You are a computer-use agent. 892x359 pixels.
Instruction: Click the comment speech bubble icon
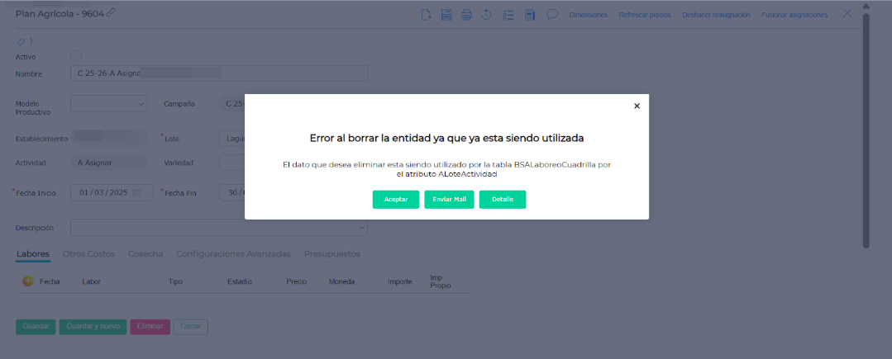click(552, 14)
